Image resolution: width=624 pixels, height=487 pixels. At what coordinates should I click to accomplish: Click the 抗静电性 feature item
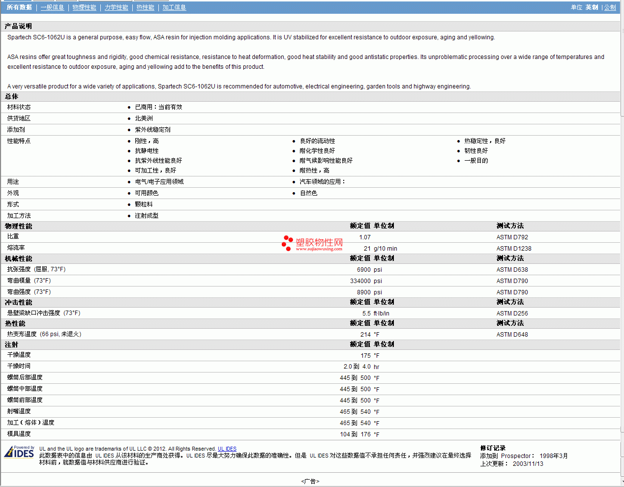pos(147,150)
